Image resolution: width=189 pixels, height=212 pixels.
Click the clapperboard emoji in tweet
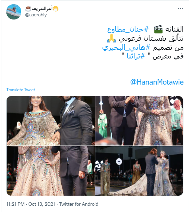pyautogui.click(x=158, y=29)
